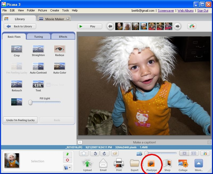This screenshot has width=213, height=174.
Task: Open the Picture menu
Action: tap(42, 10)
